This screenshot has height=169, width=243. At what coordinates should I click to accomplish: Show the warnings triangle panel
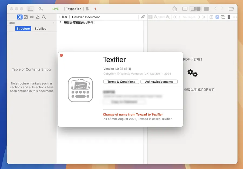pos(38,17)
